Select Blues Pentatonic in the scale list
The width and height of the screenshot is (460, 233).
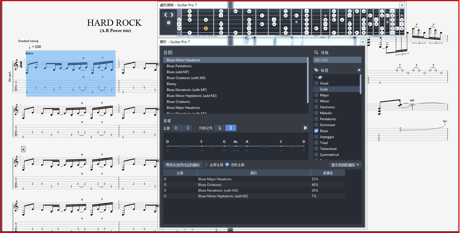point(179,66)
